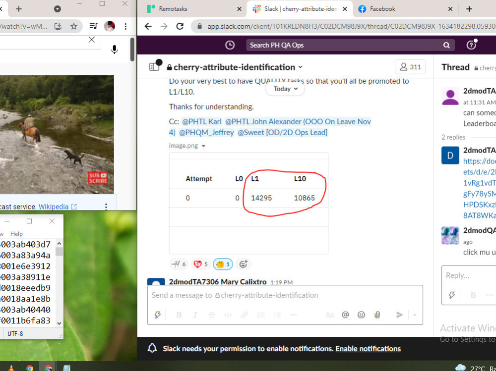Open Mary Calixtro's profile name
Viewport: 496px width, 371px height.
(x=218, y=281)
